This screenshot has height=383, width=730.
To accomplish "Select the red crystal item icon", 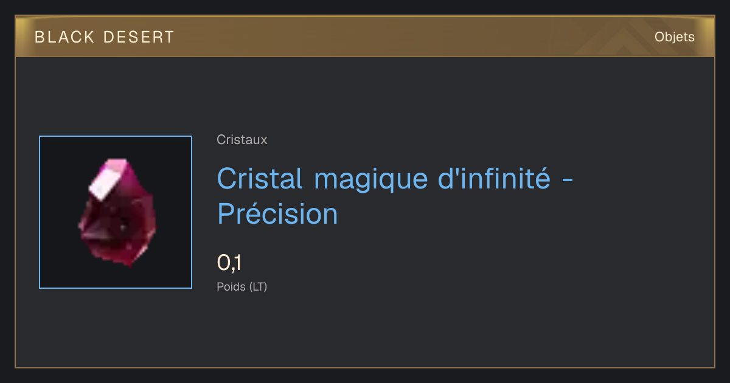I will 116,212.
